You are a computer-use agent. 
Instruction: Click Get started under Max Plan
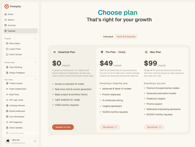[154, 127]
